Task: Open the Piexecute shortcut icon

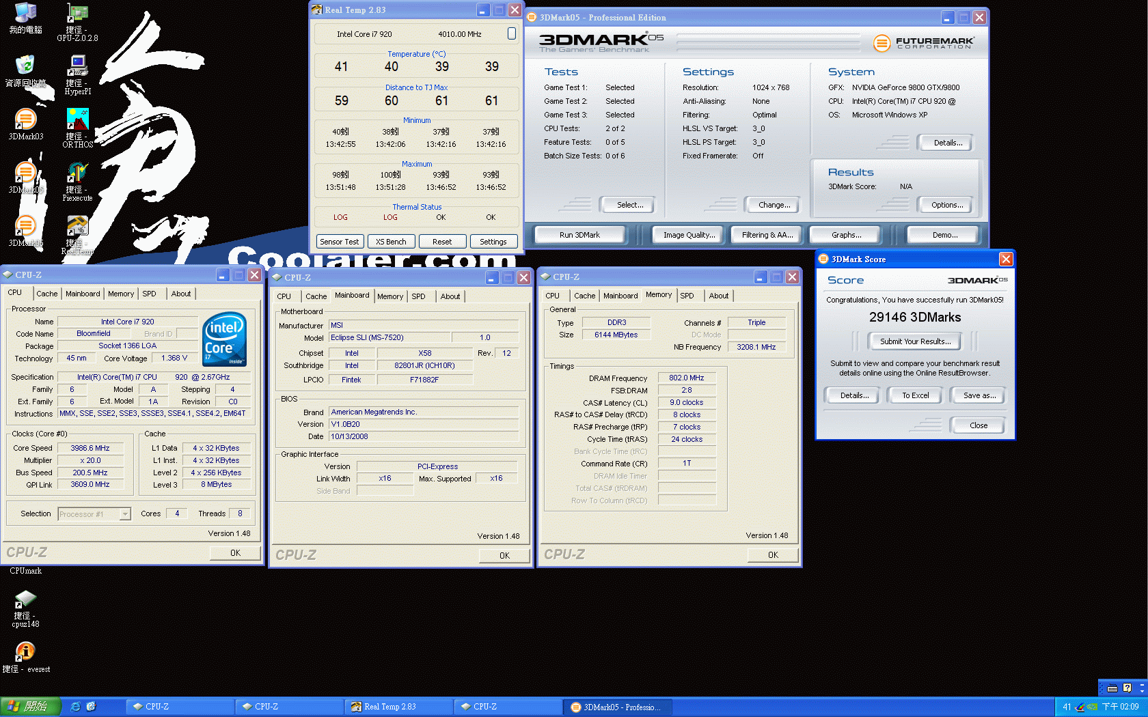Action: (x=77, y=182)
